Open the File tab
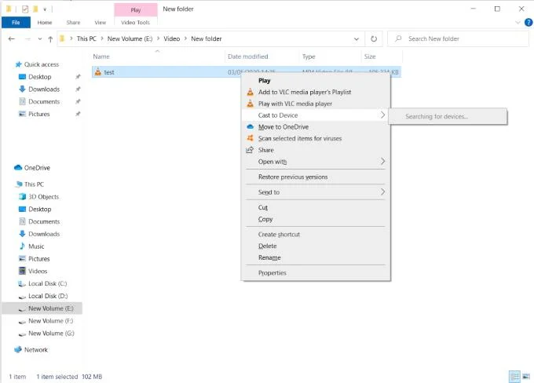 [16, 23]
